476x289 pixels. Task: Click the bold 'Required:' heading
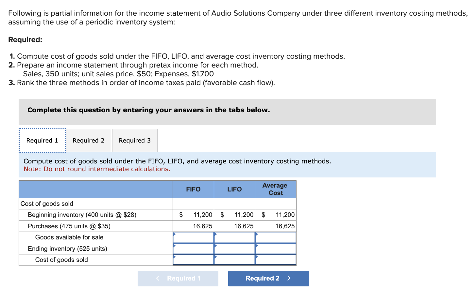(25, 39)
